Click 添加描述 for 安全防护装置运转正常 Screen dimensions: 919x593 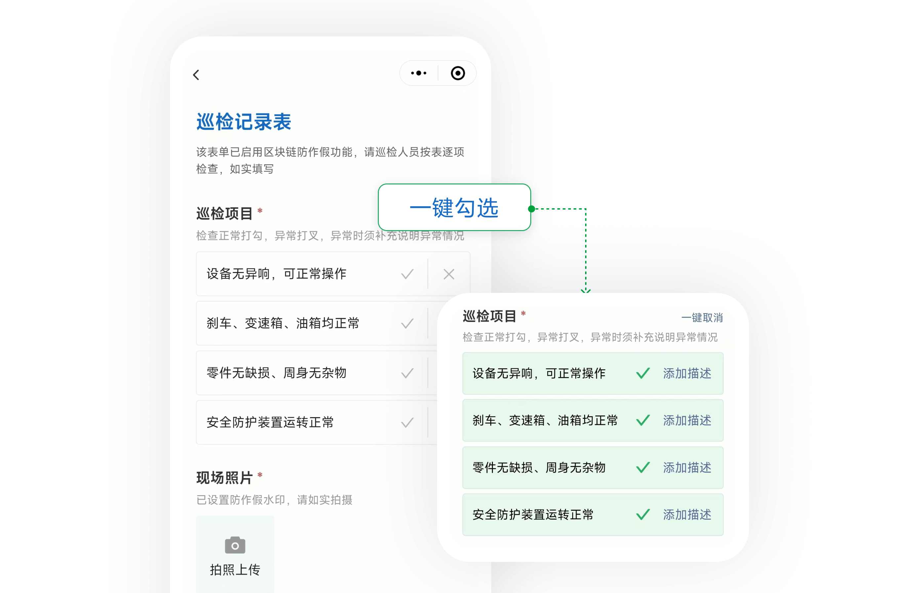pyautogui.click(x=687, y=514)
